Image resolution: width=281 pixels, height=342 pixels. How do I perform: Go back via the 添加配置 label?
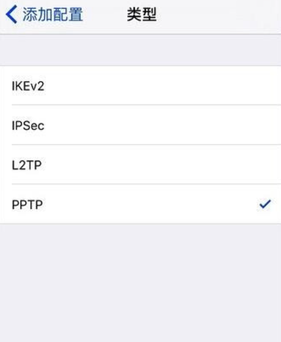coord(52,15)
